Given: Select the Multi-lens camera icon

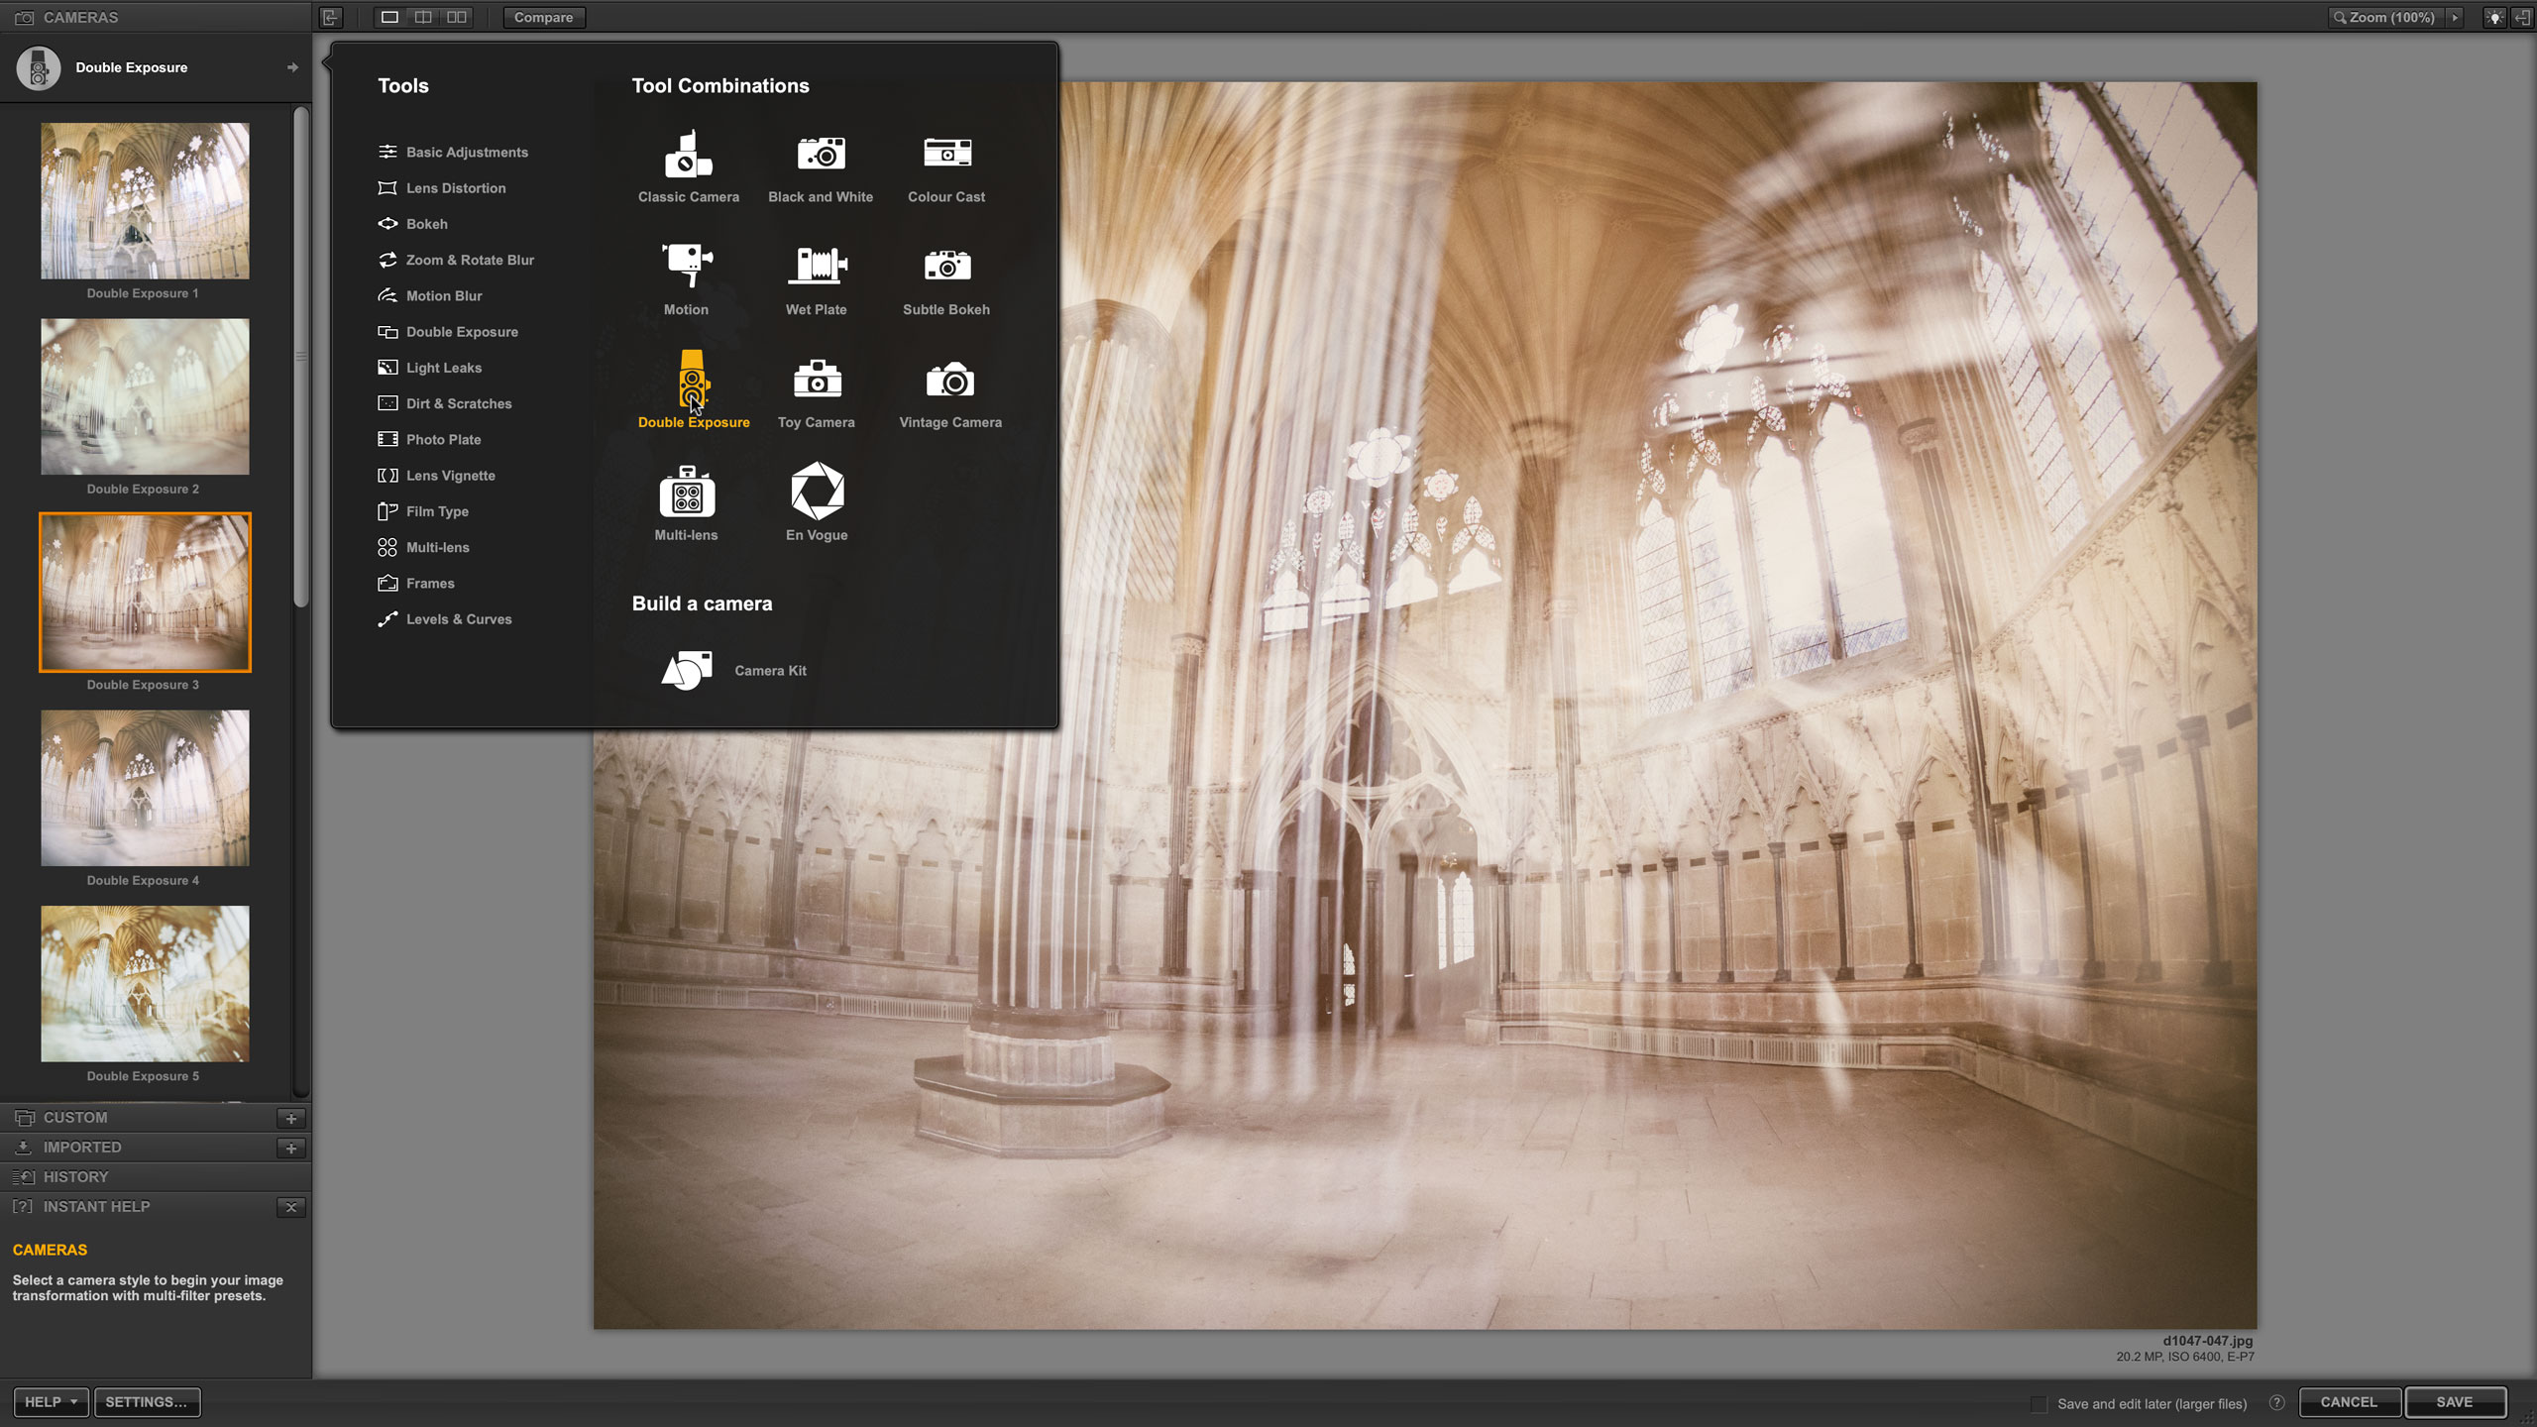Looking at the screenshot, I should 687,492.
